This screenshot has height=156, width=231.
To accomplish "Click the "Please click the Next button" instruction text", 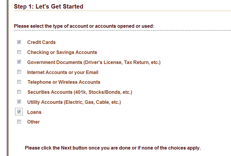I will (x=113, y=148).
